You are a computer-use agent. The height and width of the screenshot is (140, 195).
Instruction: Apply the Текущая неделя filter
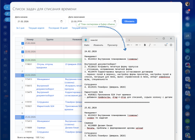(36, 28)
